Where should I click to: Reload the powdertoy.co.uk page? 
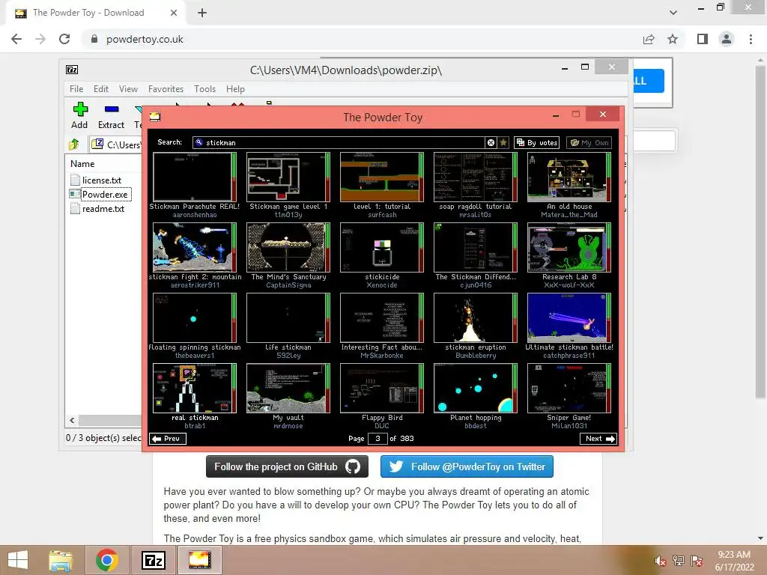pyautogui.click(x=64, y=39)
